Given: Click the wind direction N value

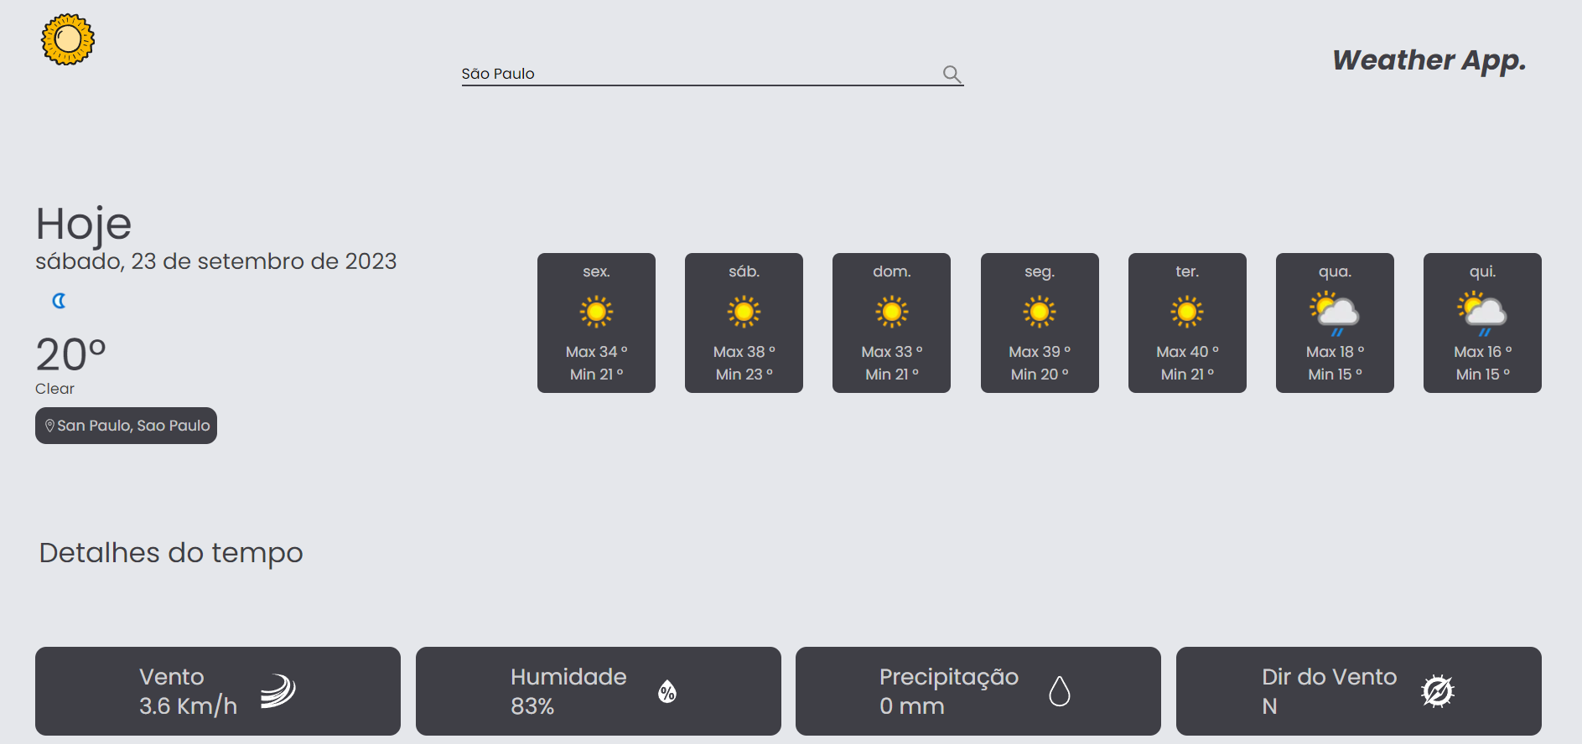Looking at the screenshot, I should click(1270, 706).
